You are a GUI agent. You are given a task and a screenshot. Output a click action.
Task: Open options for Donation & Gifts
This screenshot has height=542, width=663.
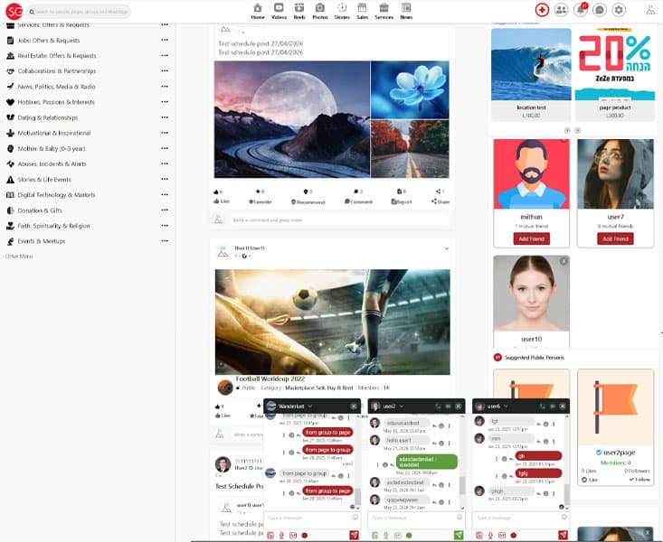click(x=165, y=210)
